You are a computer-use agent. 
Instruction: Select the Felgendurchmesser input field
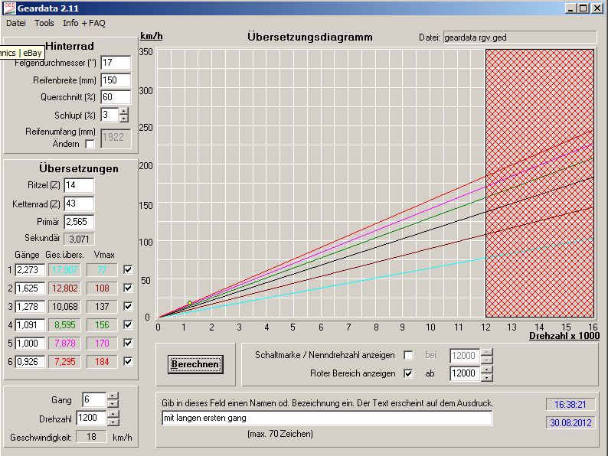116,62
